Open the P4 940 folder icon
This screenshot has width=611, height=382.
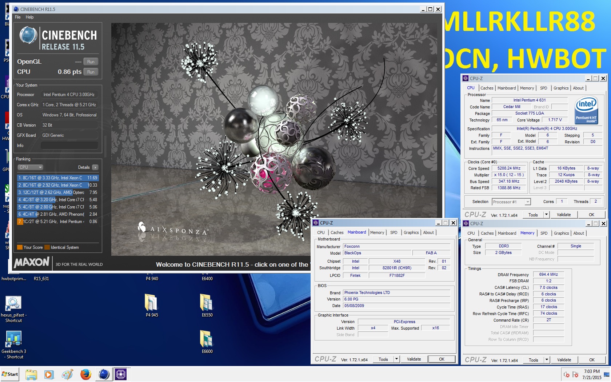point(152,279)
